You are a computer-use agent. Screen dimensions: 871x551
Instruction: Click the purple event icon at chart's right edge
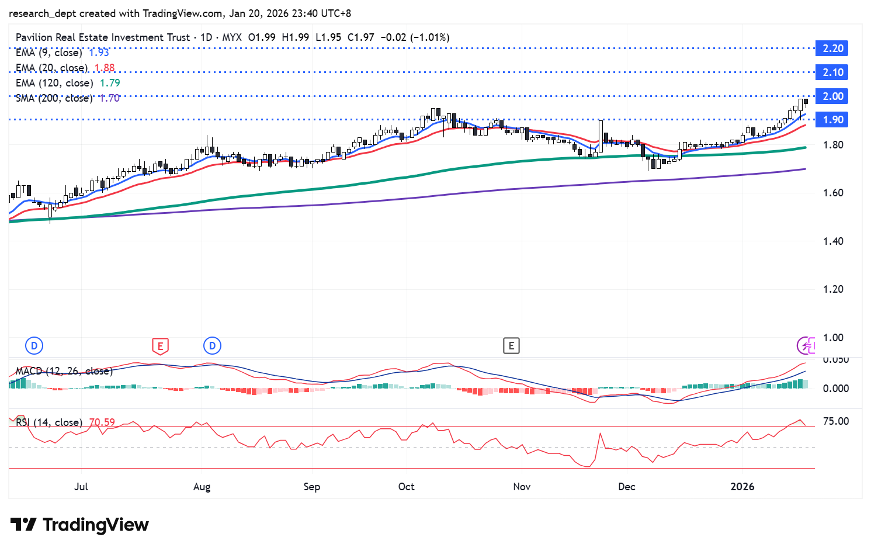click(x=806, y=346)
